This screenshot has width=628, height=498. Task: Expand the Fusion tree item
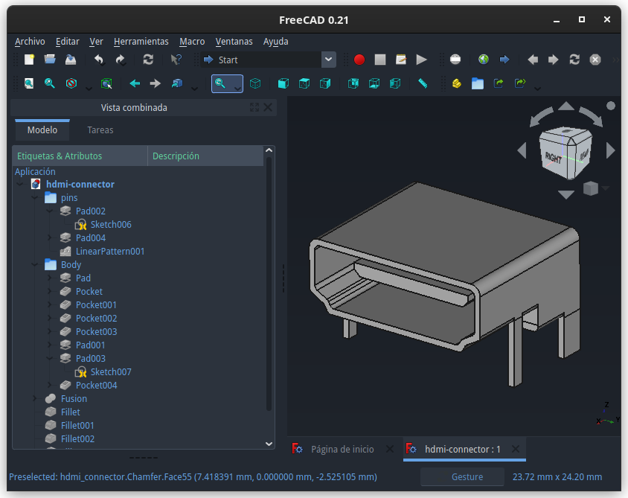pyautogui.click(x=35, y=399)
